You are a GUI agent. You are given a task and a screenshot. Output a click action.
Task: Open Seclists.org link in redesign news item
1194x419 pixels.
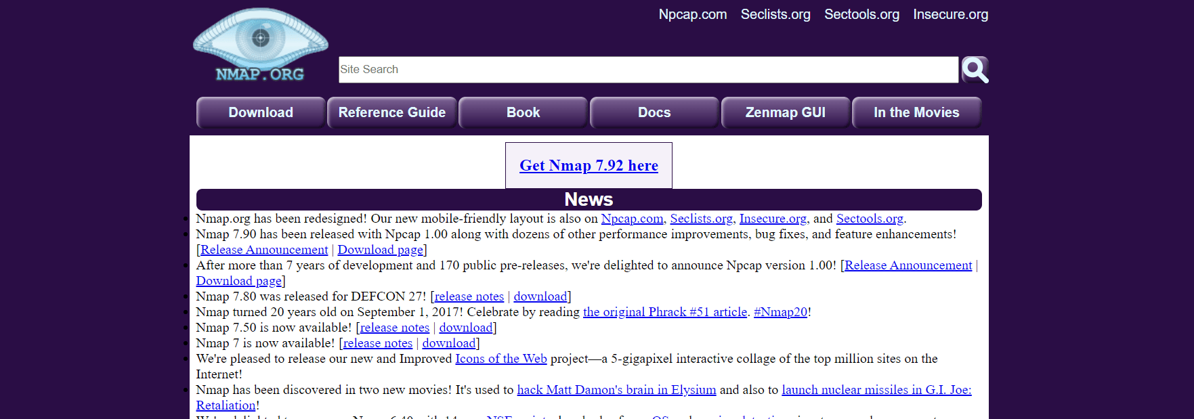click(x=701, y=219)
